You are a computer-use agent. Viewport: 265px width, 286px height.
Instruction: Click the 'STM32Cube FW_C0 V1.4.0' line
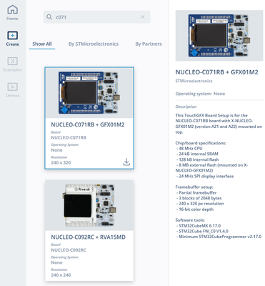coord(202,231)
